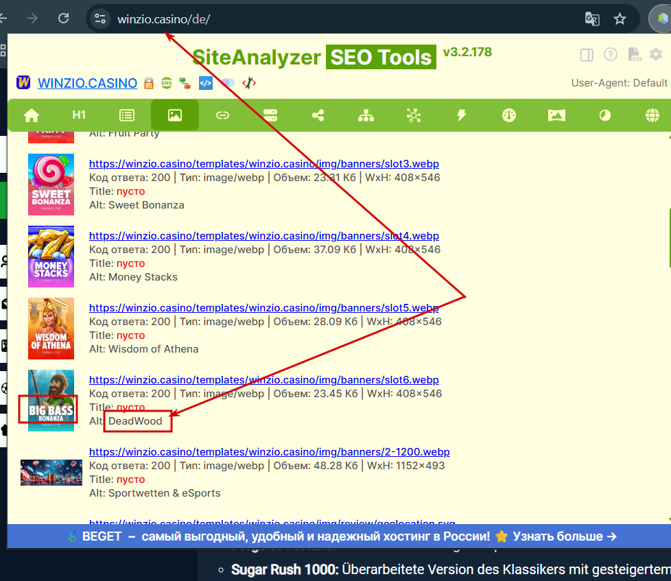
Task: Toggle the side panel layout icon
Action: [x=587, y=55]
